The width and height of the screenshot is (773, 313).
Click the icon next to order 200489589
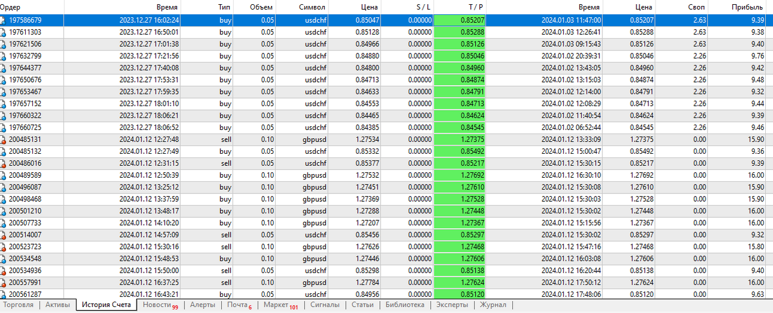[x=3, y=175]
